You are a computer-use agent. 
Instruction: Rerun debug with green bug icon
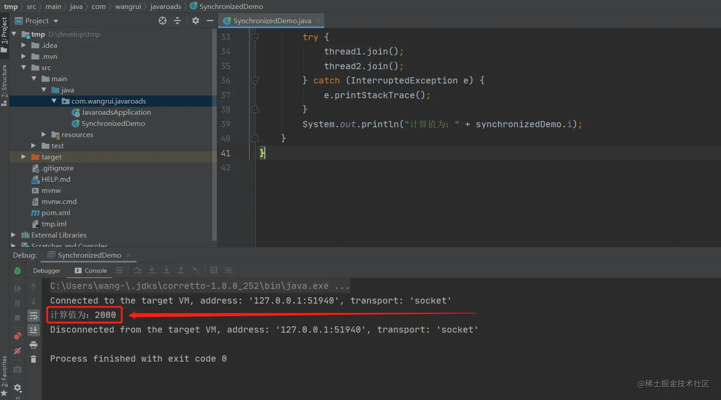tap(17, 271)
